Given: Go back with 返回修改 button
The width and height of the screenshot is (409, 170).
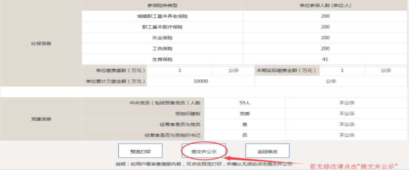Looking at the screenshot, I should (x=268, y=151).
